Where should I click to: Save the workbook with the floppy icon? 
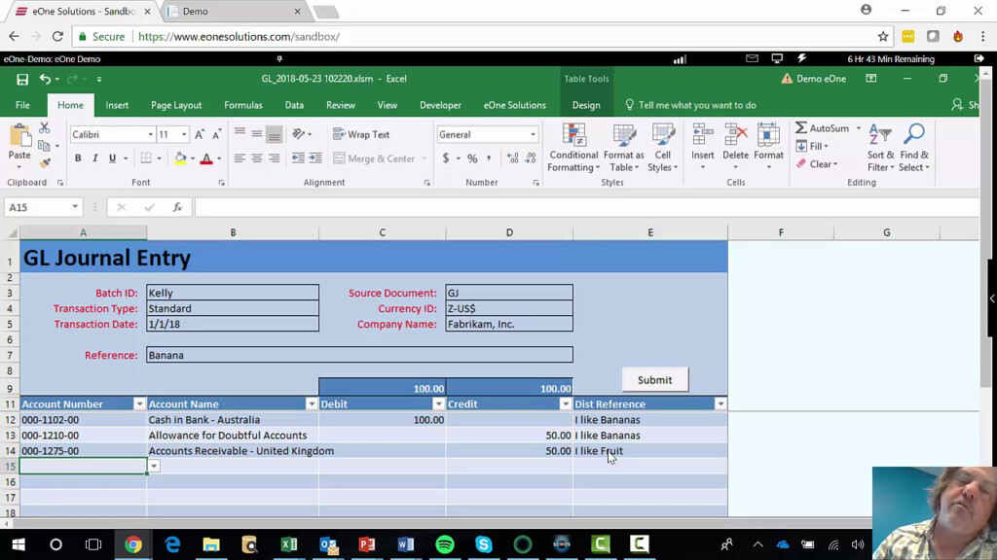click(22, 80)
